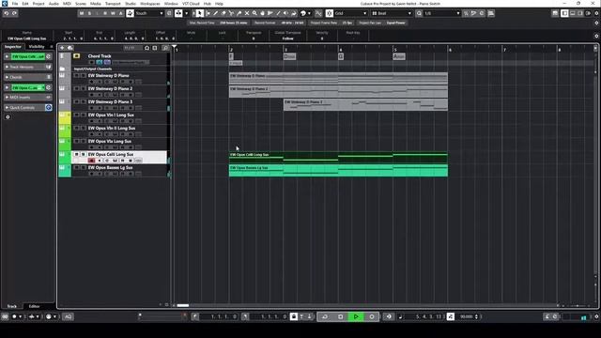Open the color tool palette icon
Screen dimensions: 601x338
point(303,13)
